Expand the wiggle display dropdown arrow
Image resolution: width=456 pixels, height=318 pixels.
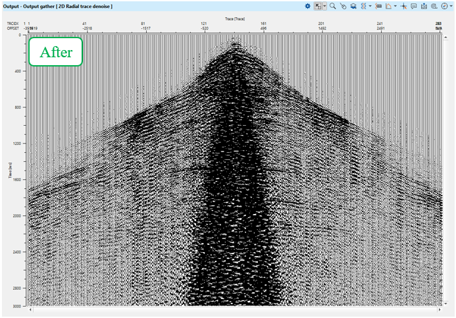click(370, 6)
